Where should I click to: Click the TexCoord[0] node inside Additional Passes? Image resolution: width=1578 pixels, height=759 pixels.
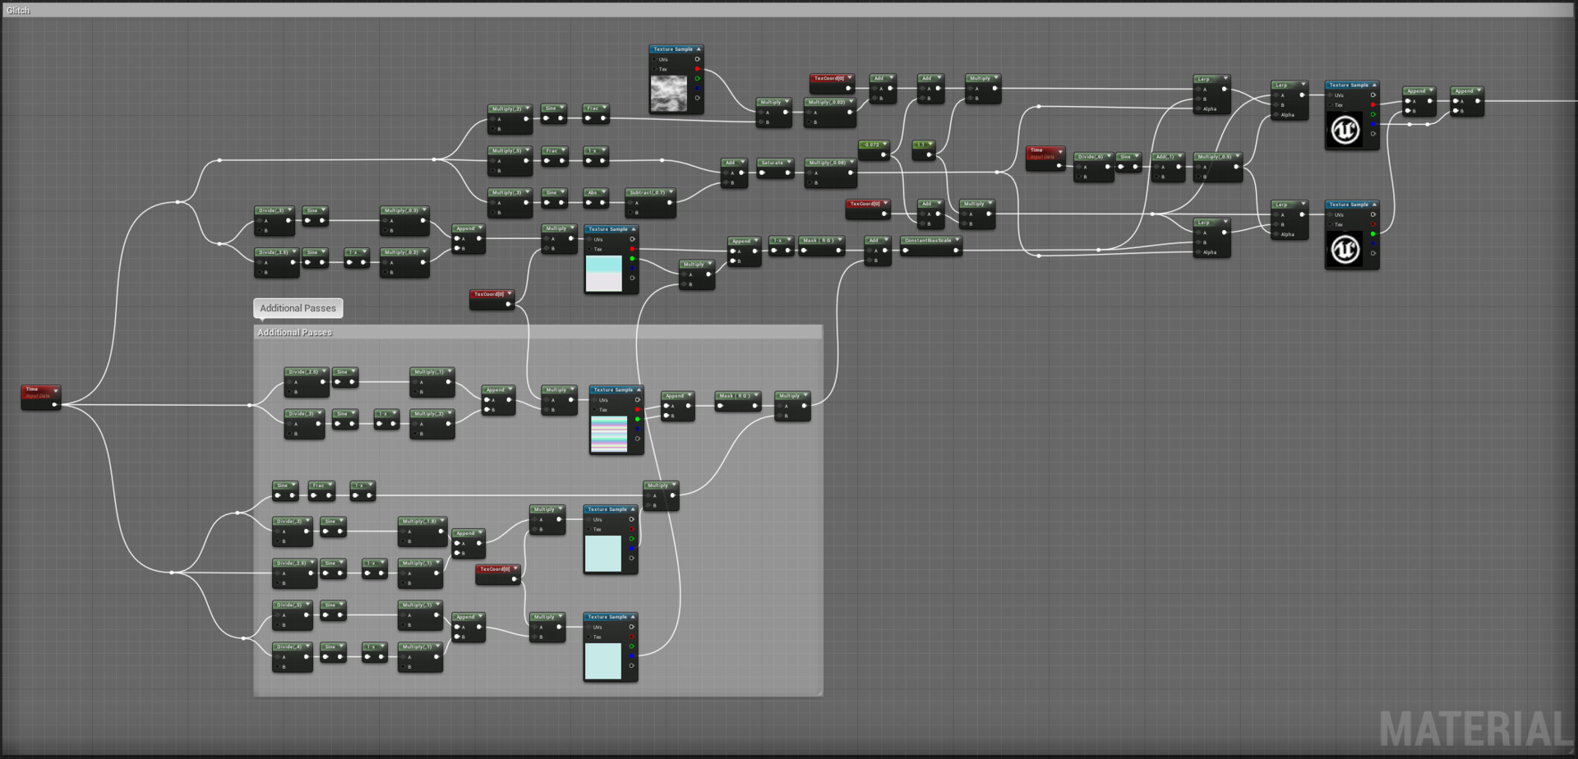click(x=497, y=568)
